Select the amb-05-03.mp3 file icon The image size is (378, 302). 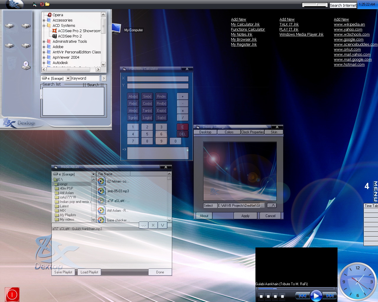(101, 191)
